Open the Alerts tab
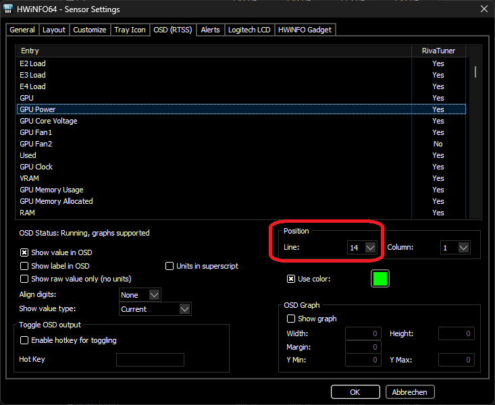Viewport: 495px width, 405px height. coord(210,30)
